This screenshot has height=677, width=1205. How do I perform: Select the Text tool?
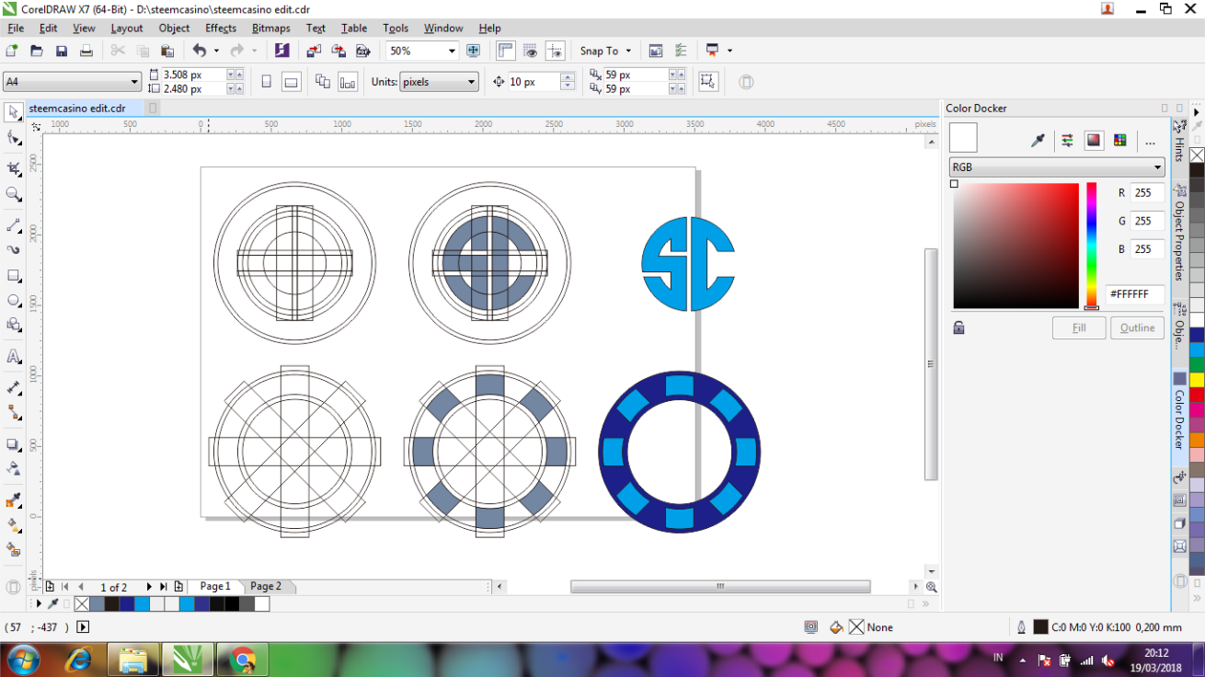(14, 357)
